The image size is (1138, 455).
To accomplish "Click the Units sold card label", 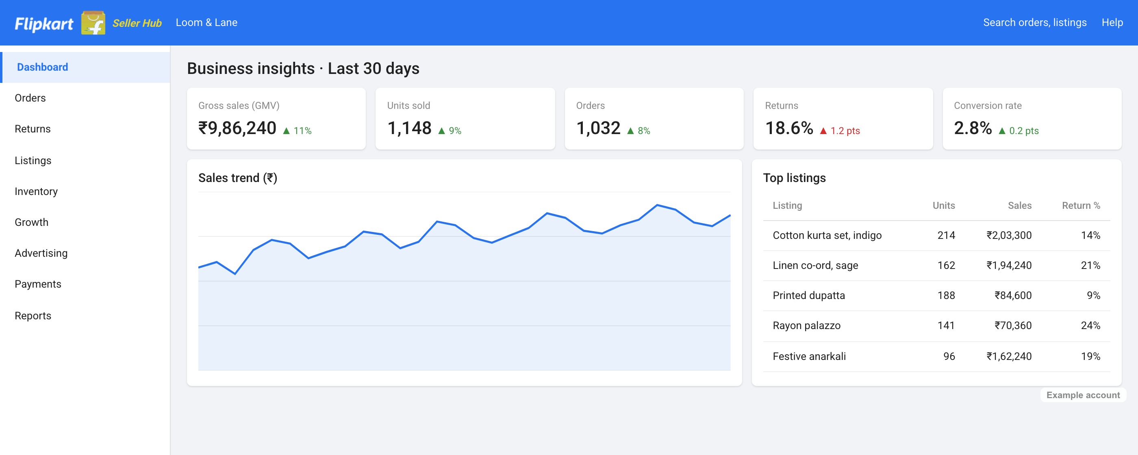I will [408, 106].
